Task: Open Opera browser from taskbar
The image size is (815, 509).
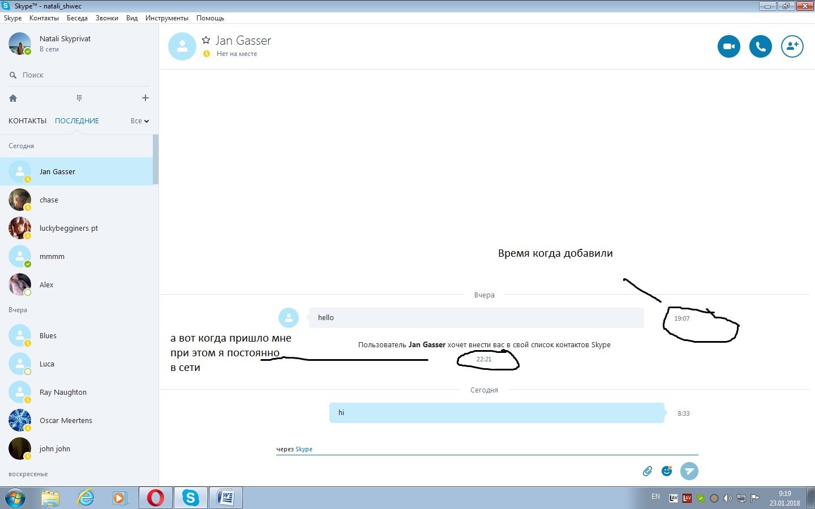Action: click(156, 498)
